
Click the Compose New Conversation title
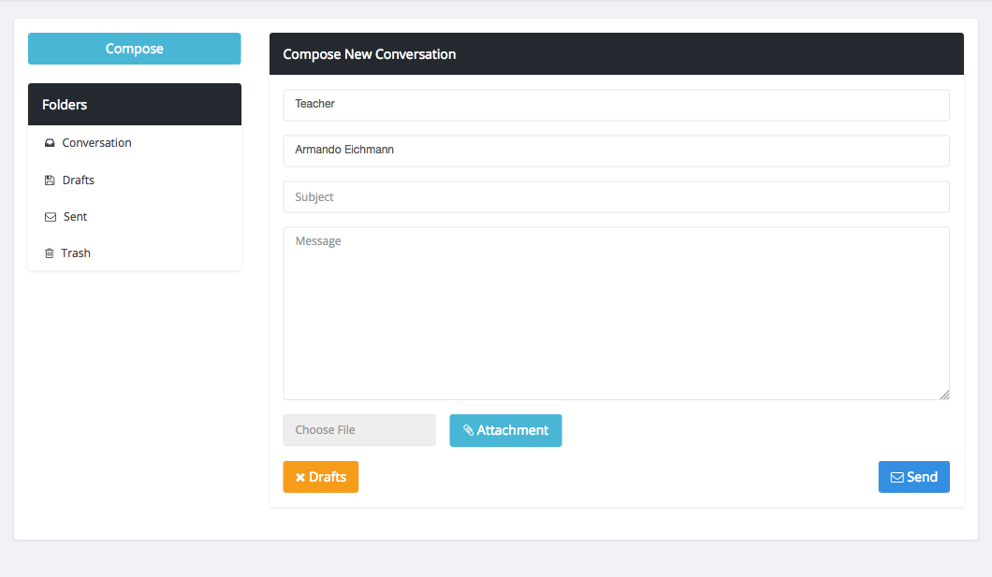(370, 54)
